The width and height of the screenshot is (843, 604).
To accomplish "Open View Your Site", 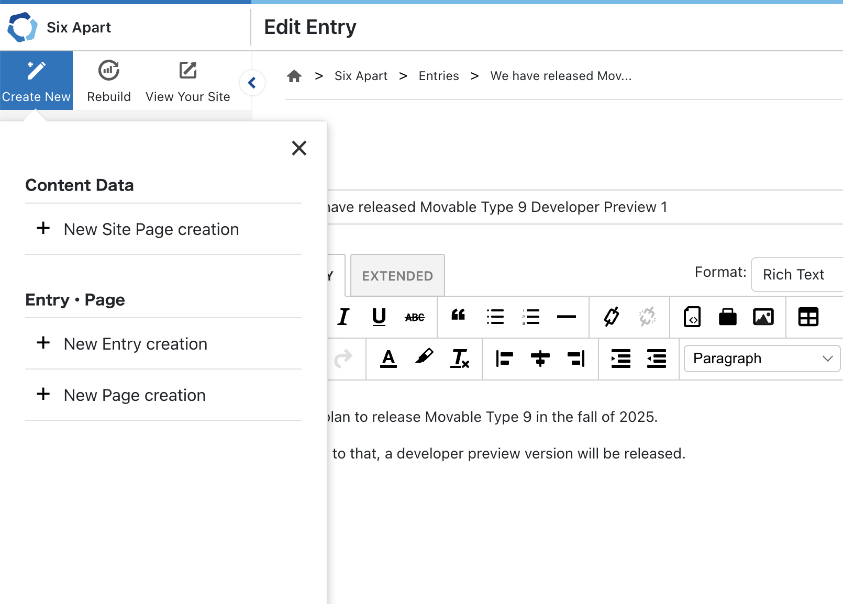I will click(188, 81).
